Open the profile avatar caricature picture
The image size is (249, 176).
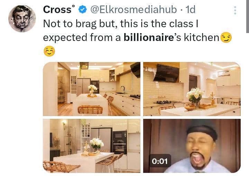tap(22, 19)
